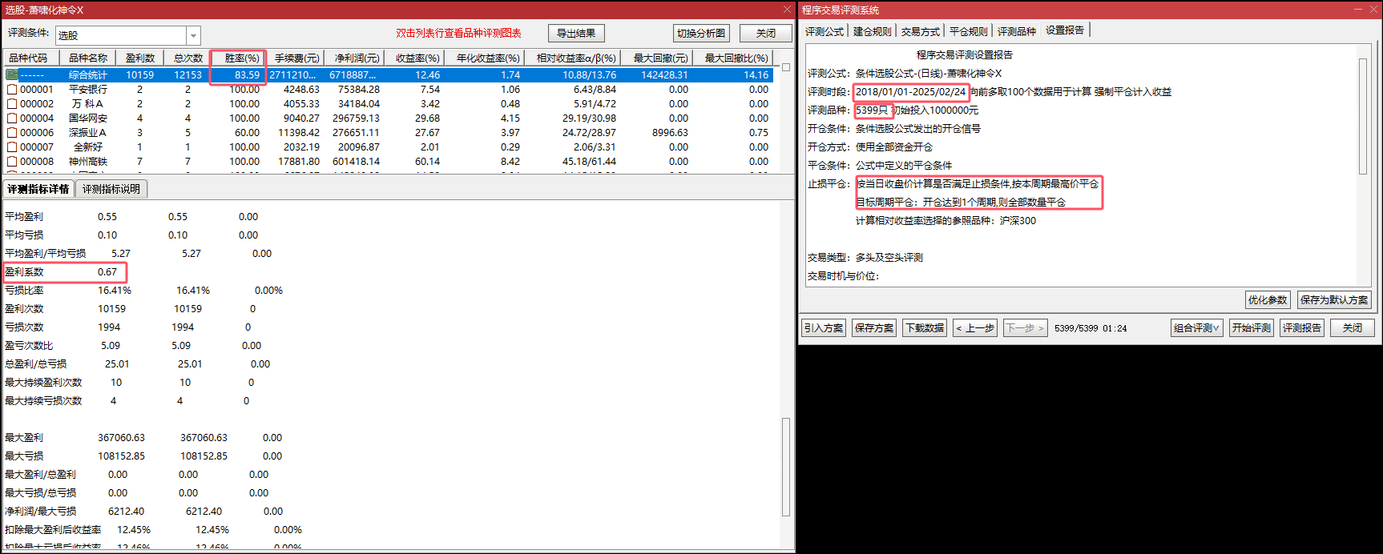Screen dimensions: 1383x554
Task: Sort by the 净利润(元) column header
Action: point(357,58)
